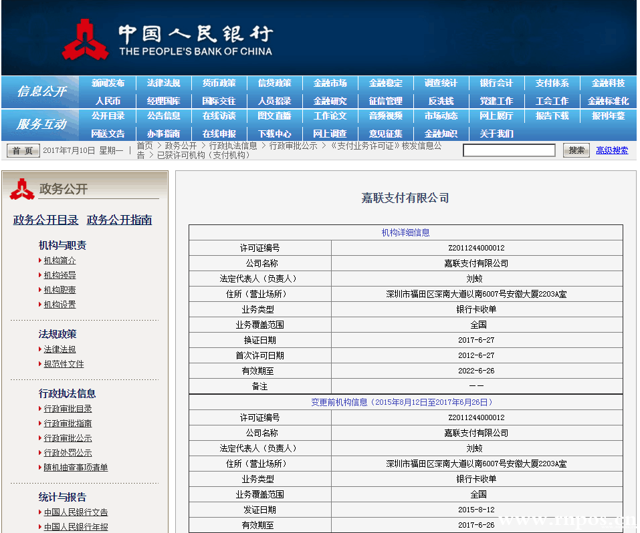640x533 pixels.
Task: Open 关于我们 in the navigation bar
Action: coord(496,134)
